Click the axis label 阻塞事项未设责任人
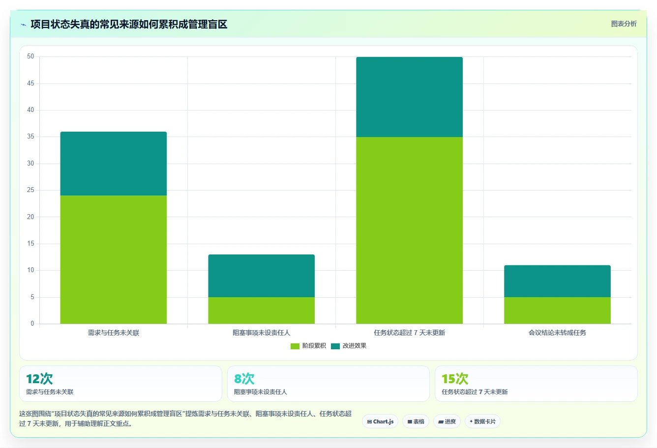This screenshot has height=448, width=657. tap(262, 333)
